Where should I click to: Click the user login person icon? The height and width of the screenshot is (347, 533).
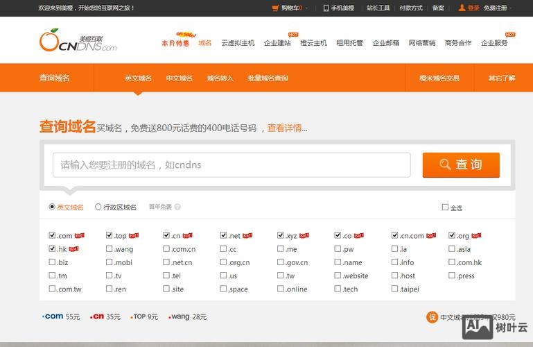(x=462, y=8)
